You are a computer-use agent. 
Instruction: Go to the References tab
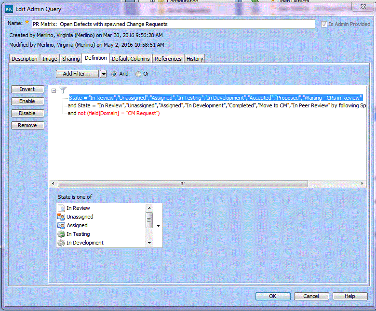pos(168,59)
